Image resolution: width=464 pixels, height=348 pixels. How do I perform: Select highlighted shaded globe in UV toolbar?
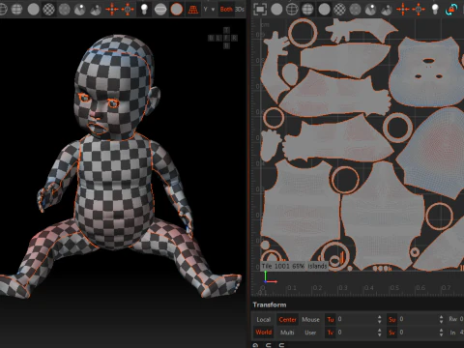(307, 10)
